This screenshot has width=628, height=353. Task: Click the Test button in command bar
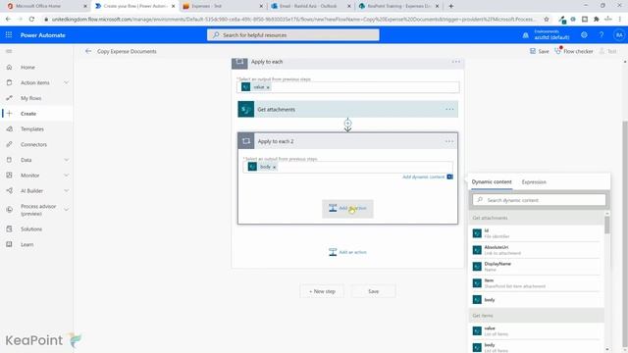(x=608, y=51)
